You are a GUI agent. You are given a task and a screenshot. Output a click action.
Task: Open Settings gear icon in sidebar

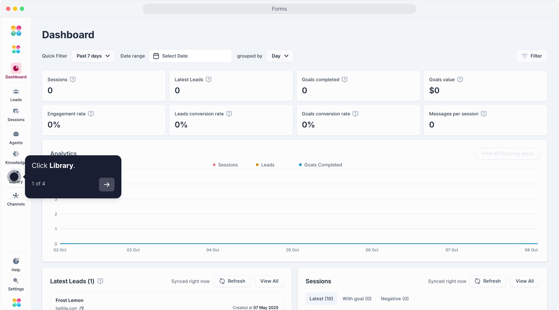click(16, 281)
